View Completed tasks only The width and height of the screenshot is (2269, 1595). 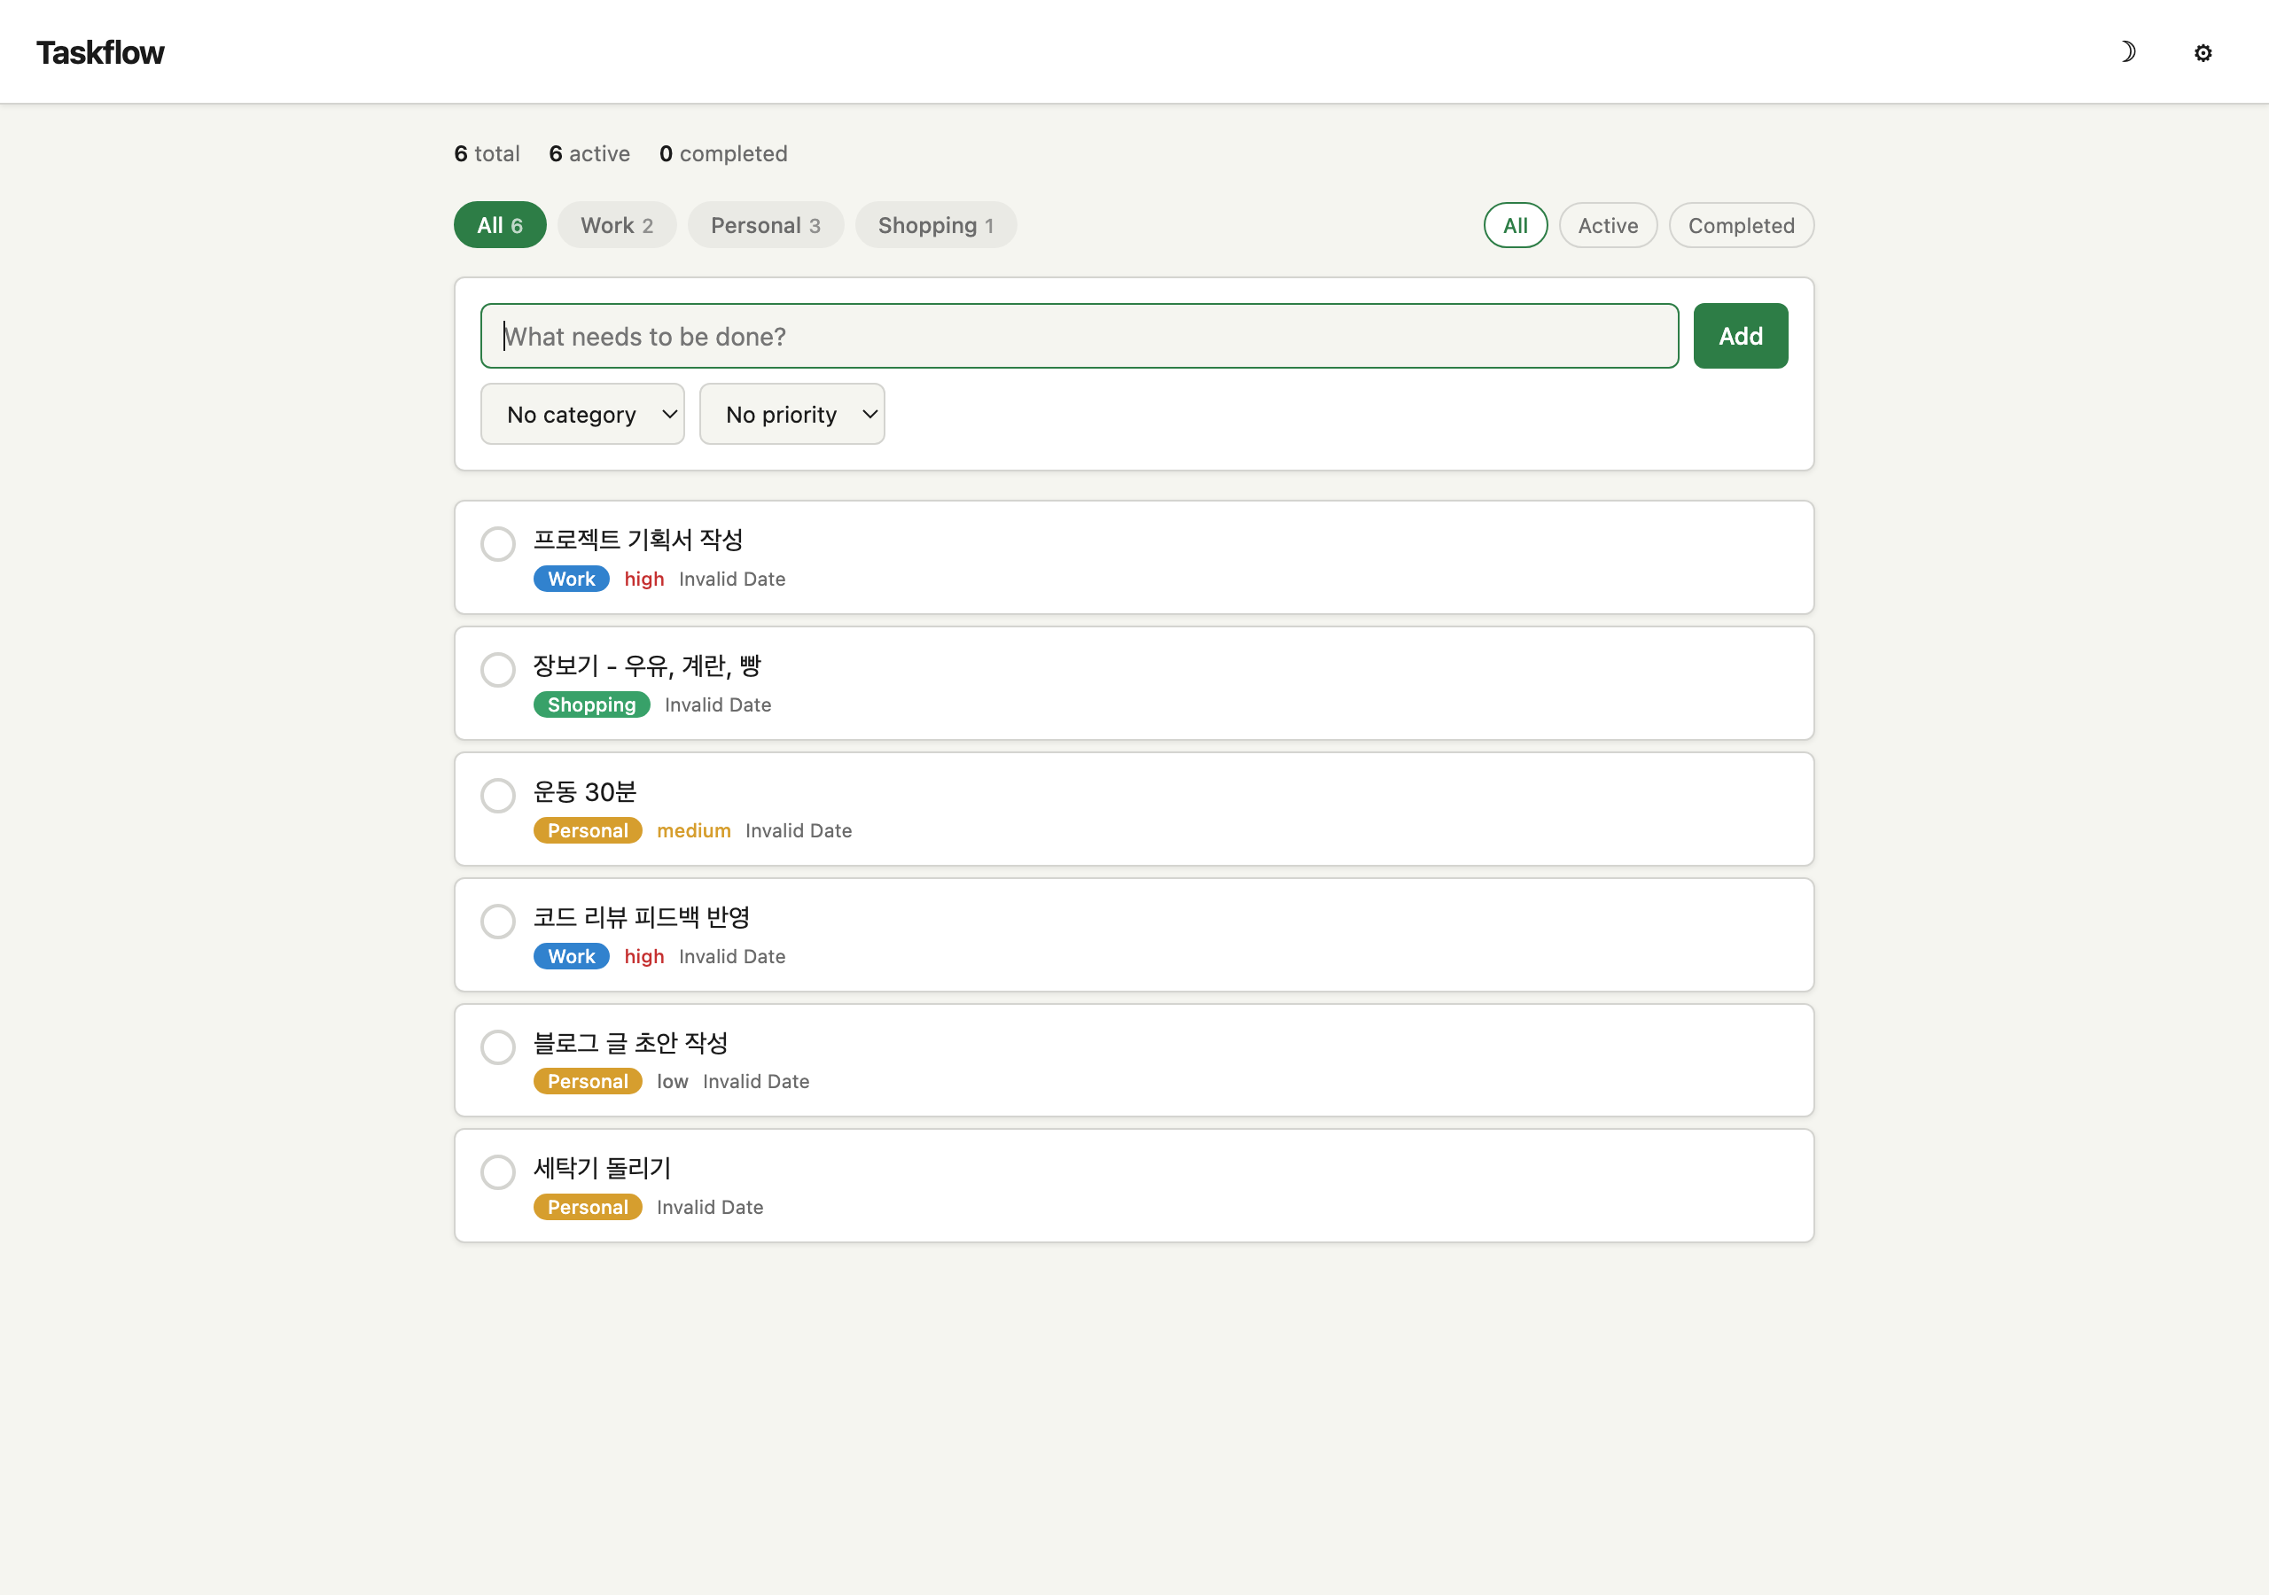coord(1740,224)
